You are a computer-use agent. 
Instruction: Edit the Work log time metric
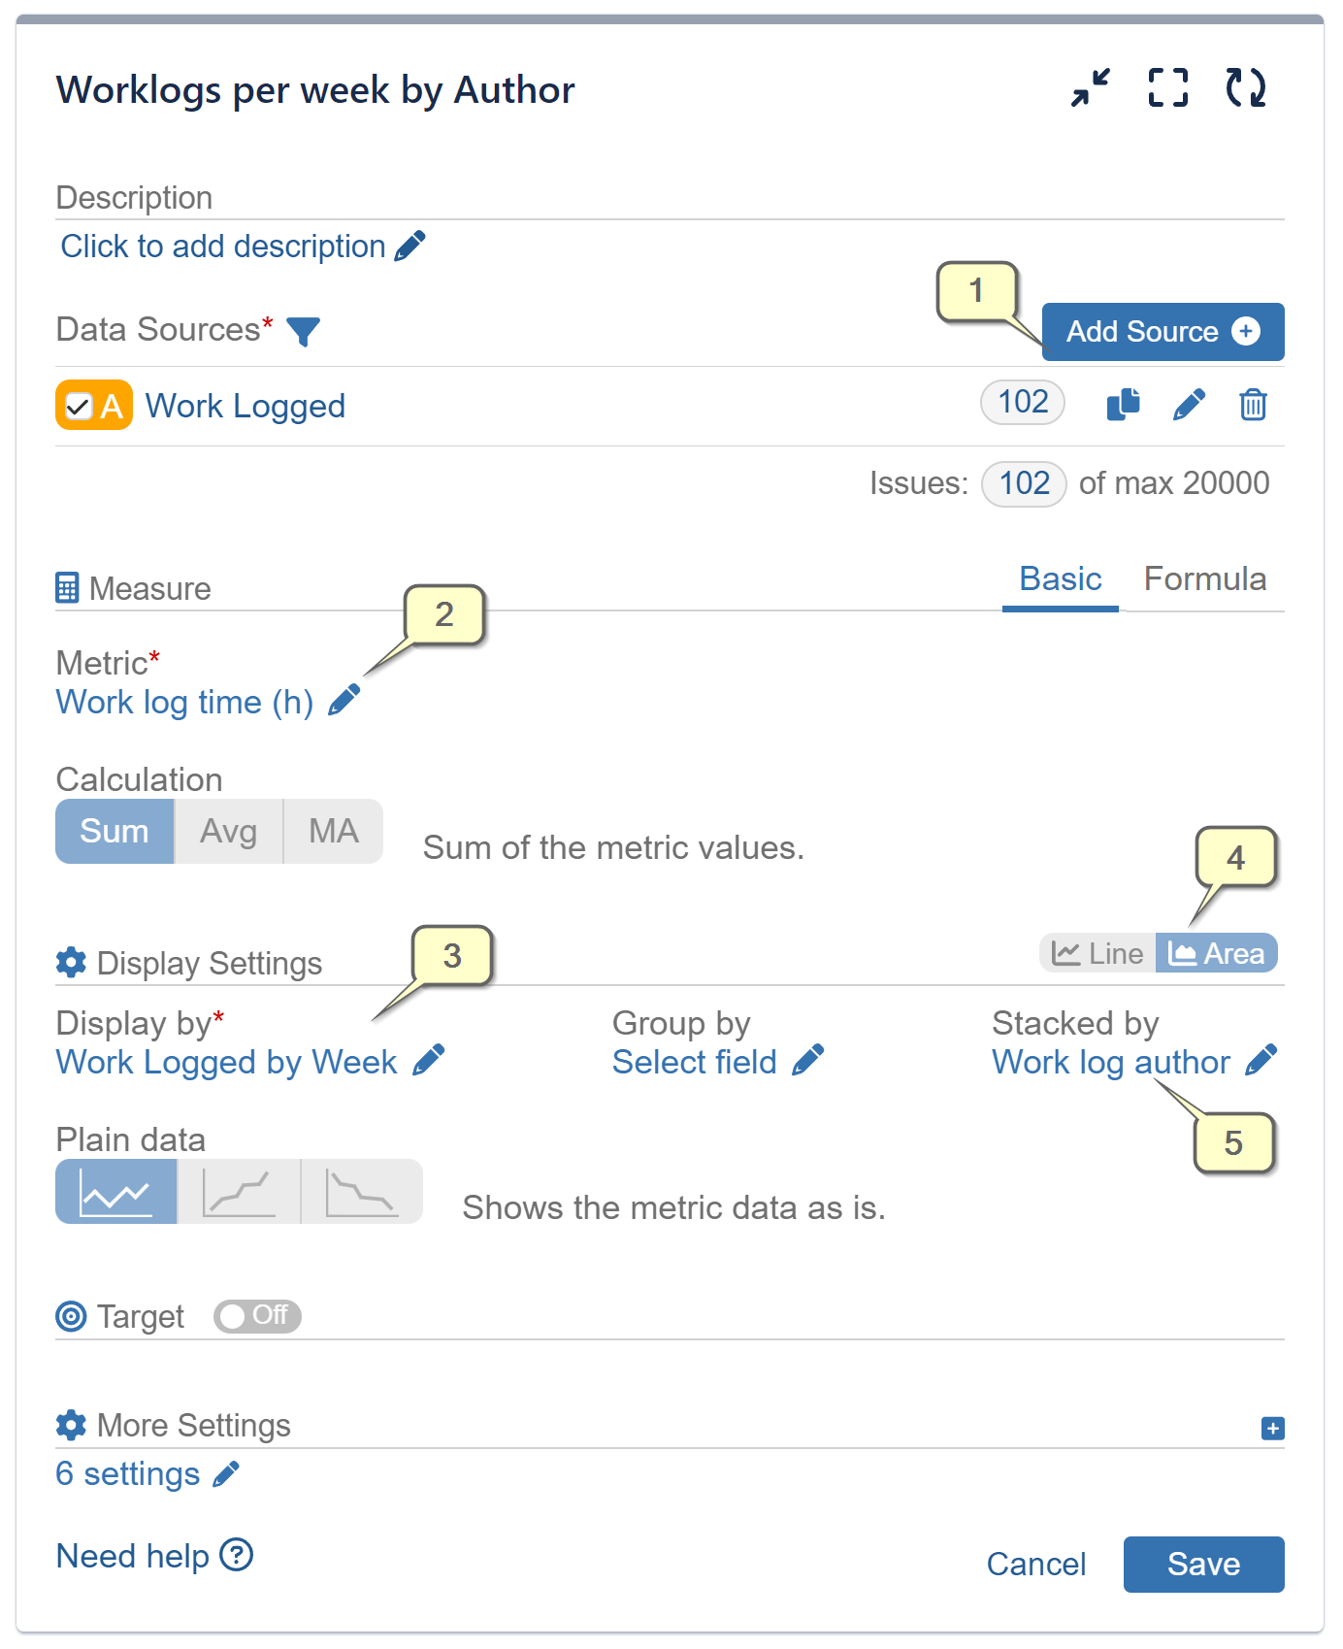[344, 701]
